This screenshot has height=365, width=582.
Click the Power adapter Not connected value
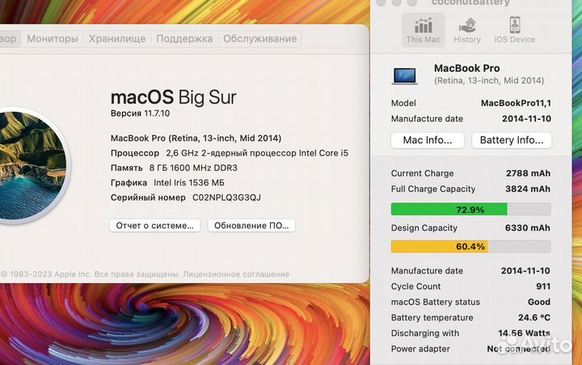pyautogui.click(x=518, y=349)
